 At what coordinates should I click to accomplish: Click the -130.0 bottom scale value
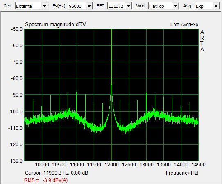[x=15, y=161]
